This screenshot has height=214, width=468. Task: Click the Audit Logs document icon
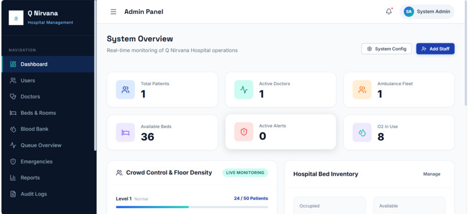13,194
